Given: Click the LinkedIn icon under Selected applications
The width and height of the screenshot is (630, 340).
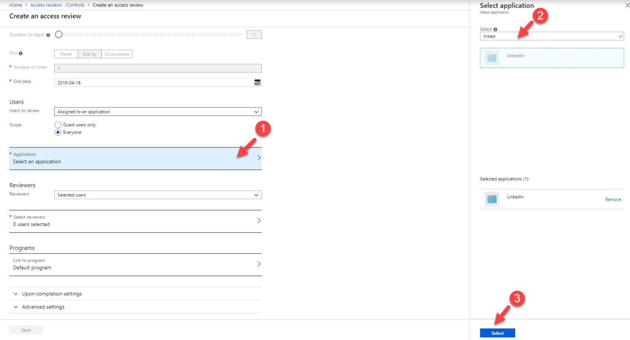Looking at the screenshot, I should pos(492,199).
